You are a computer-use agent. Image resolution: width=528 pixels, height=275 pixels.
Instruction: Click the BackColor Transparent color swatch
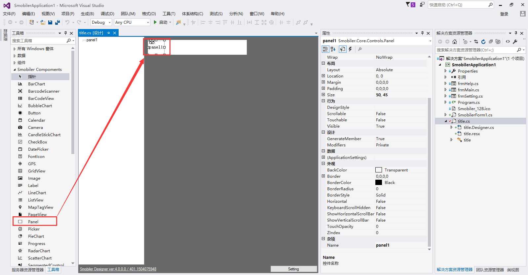[379, 170]
